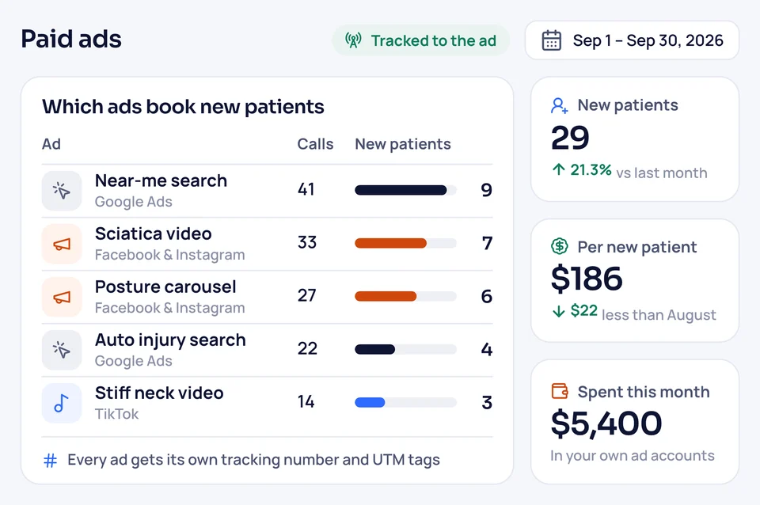This screenshot has height=505, width=760.
Task: Click Facebook & Instagram under Posture carousel
Action: pyautogui.click(x=169, y=308)
